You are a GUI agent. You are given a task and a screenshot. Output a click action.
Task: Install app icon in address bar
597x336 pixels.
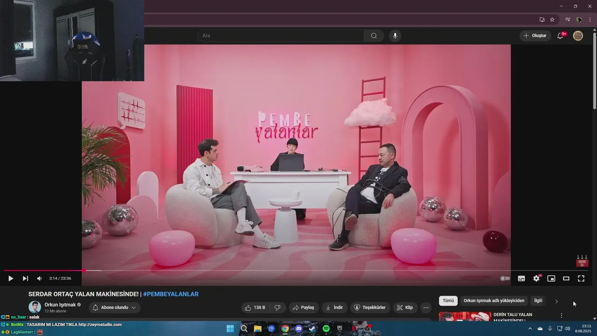pos(542,20)
